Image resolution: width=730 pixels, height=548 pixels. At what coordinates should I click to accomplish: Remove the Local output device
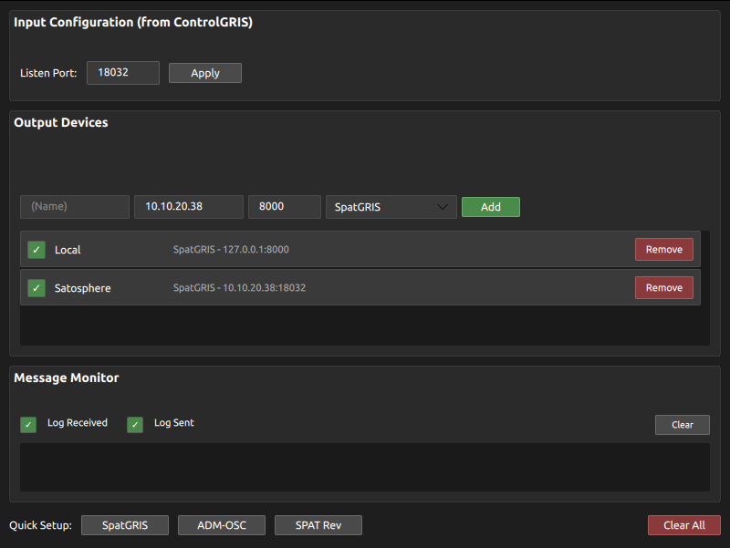663,250
